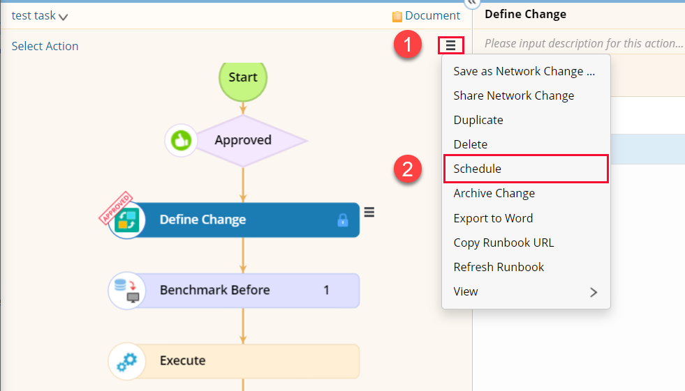
Task: Collapse the side panel with chevron button
Action: point(473,2)
